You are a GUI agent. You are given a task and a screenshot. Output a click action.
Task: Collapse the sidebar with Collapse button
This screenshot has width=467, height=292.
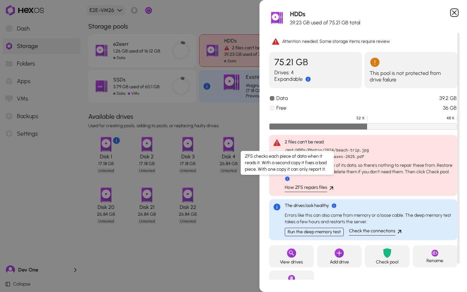tap(18, 284)
